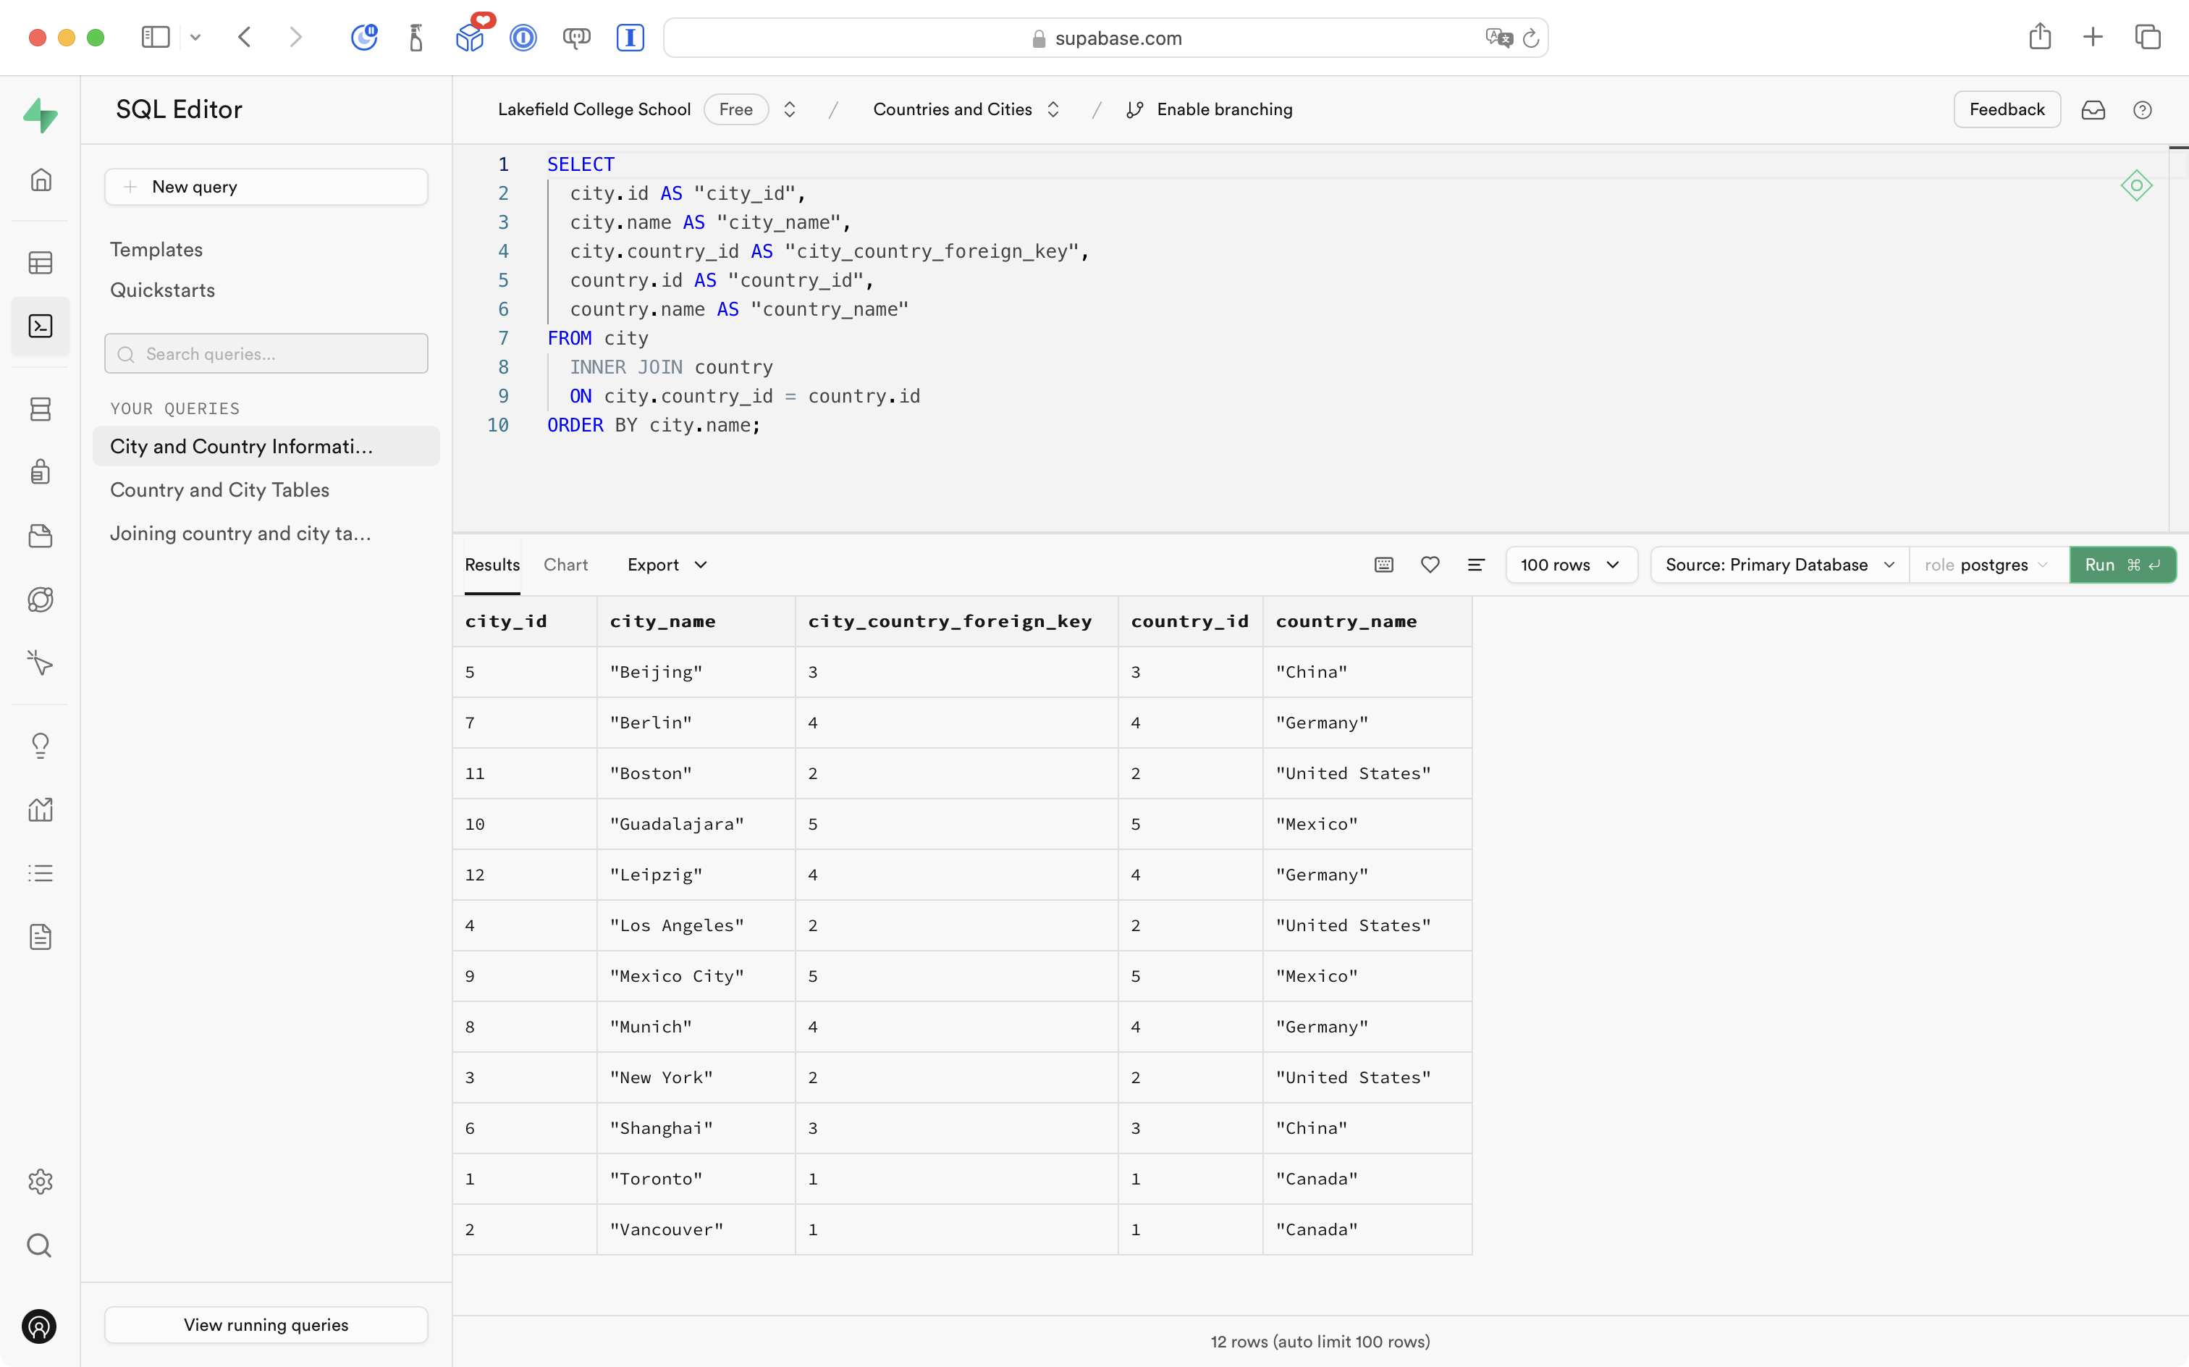Viewport: 2189px width, 1367px height.
Task: Click the 1Password extension icon
Action: [x=523, y=37]
